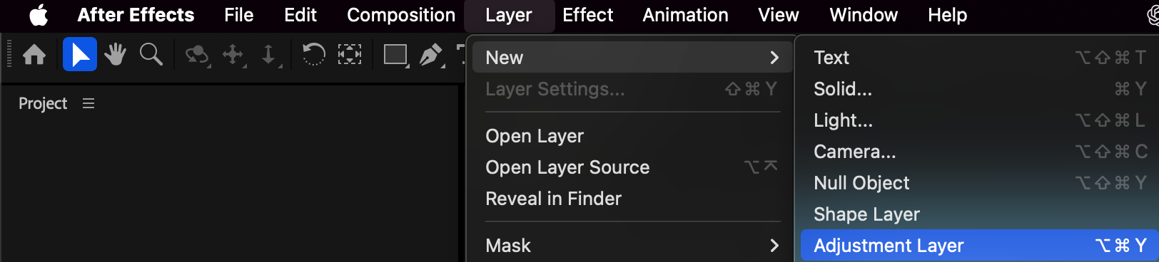Expand the Mask submenu
Screen dimensions: 1159x262
[x=632, y=246]
